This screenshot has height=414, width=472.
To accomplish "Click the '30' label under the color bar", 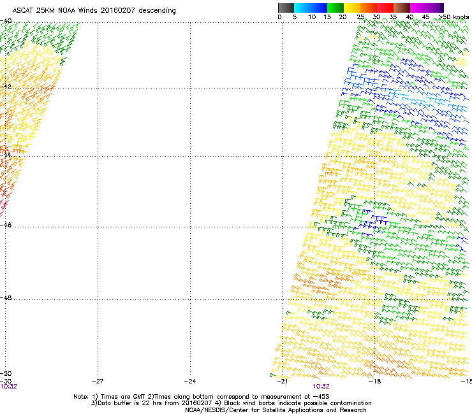I will [x=376, y=17].
